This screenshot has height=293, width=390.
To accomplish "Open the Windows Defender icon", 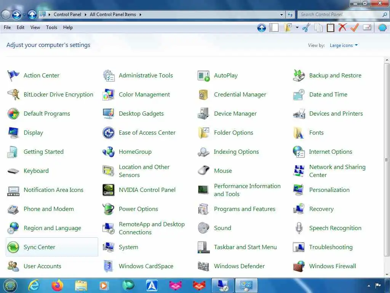I will point(204,266).
